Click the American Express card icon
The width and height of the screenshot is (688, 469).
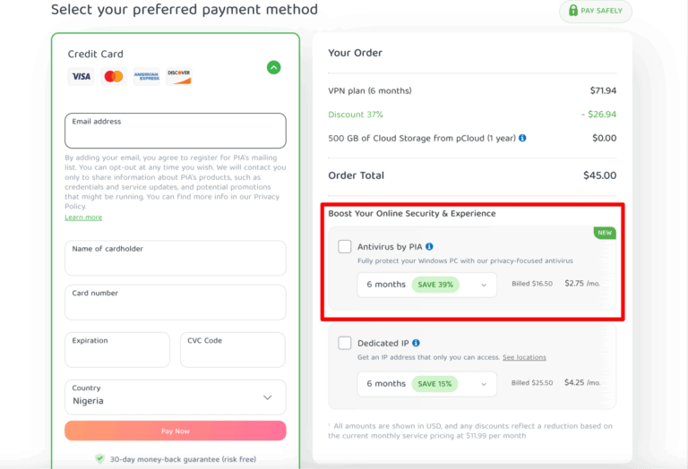tap(146, 77)
